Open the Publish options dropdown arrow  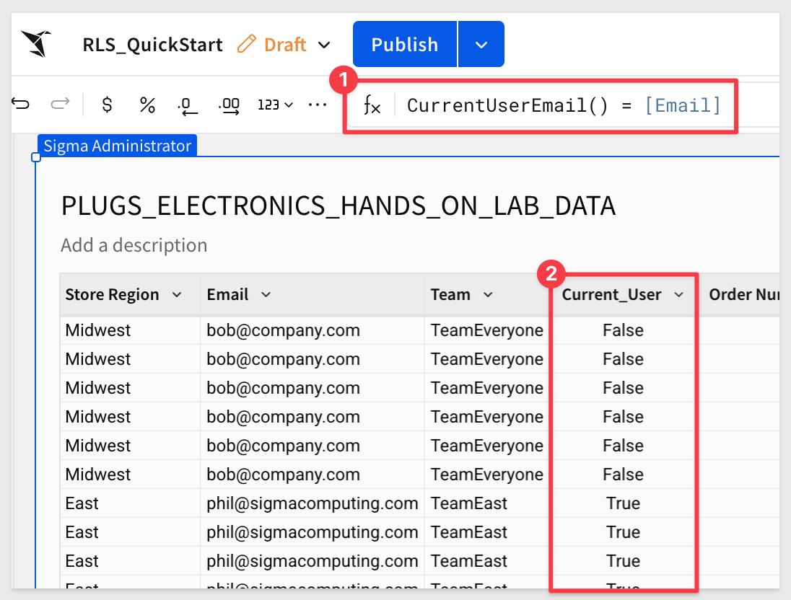(x=481, y=45)
